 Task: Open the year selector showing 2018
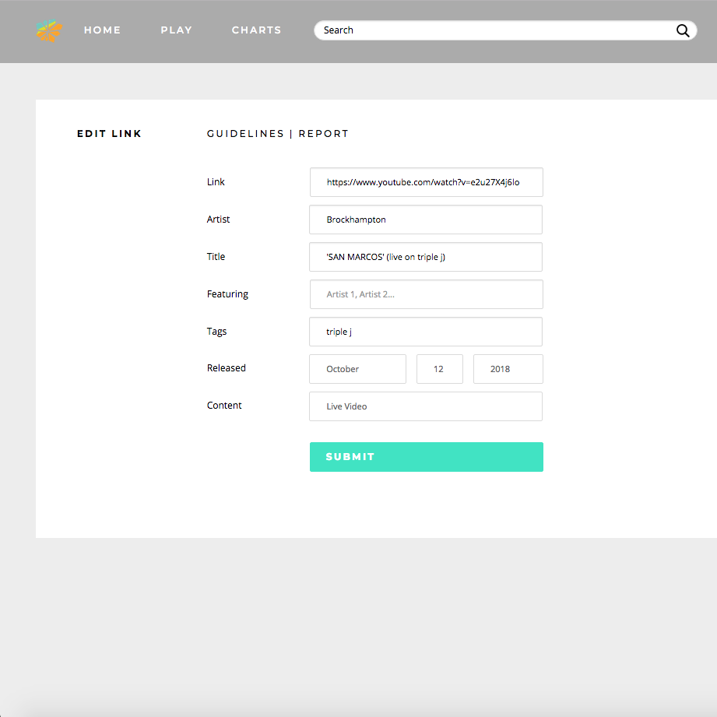point(508,368)
